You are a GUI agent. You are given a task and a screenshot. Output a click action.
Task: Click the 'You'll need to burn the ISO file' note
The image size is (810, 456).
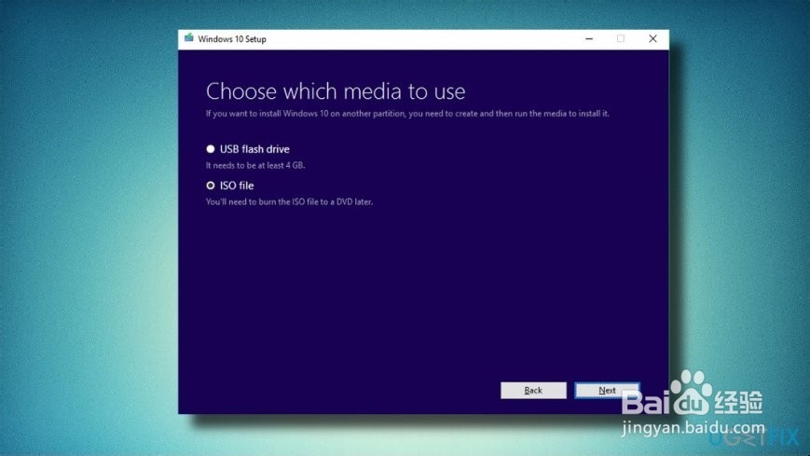tap(289, 201)
